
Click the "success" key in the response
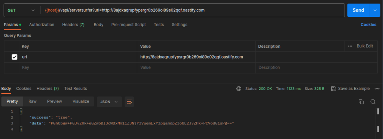[x=40, y=117]
